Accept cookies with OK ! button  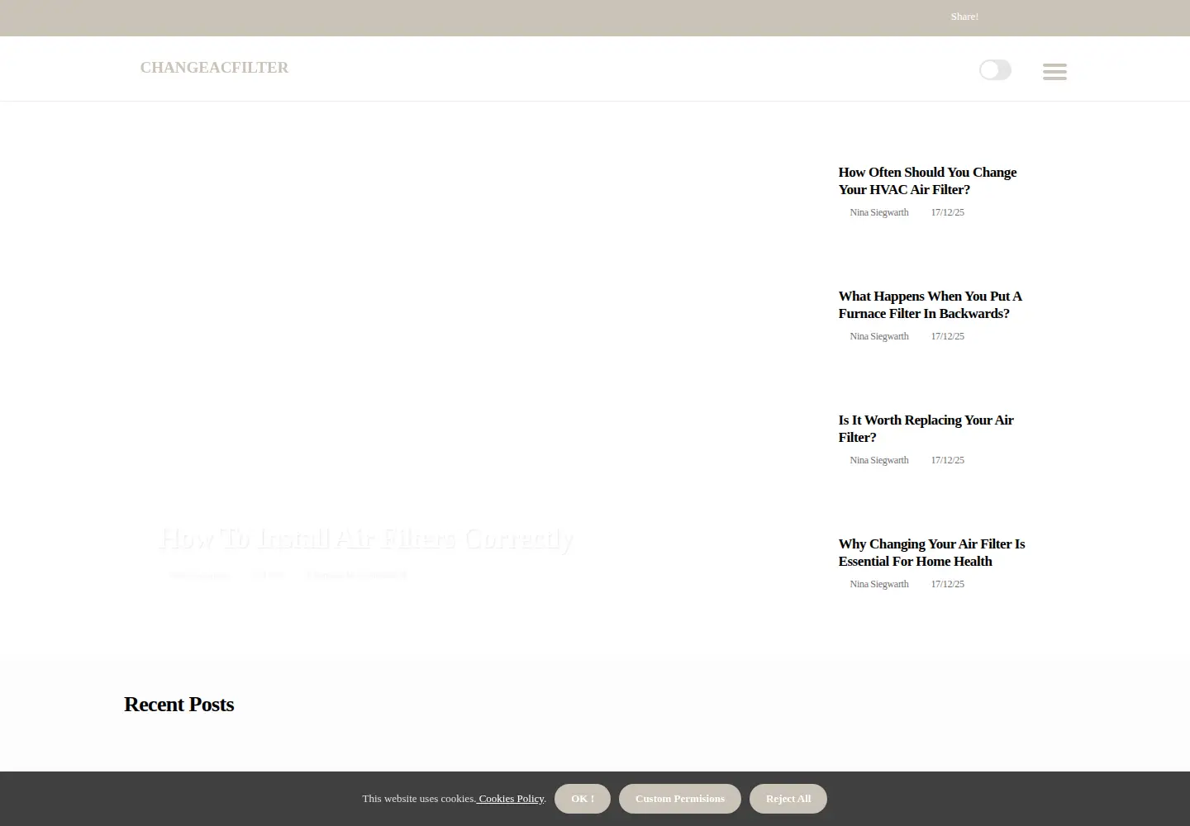coord(583,799)
